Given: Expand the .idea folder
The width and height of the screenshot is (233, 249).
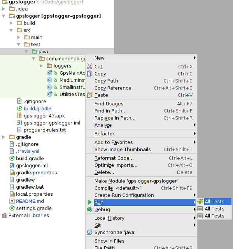Looking at the screenshot, I should (x=4, y=9).
